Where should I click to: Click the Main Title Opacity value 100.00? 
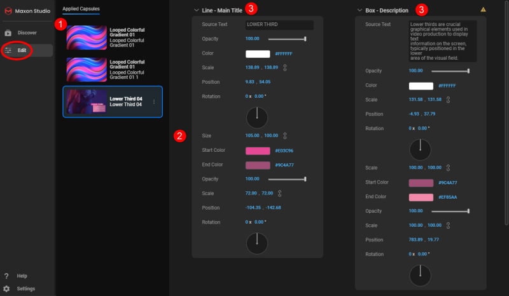click(x=252, y=39)
